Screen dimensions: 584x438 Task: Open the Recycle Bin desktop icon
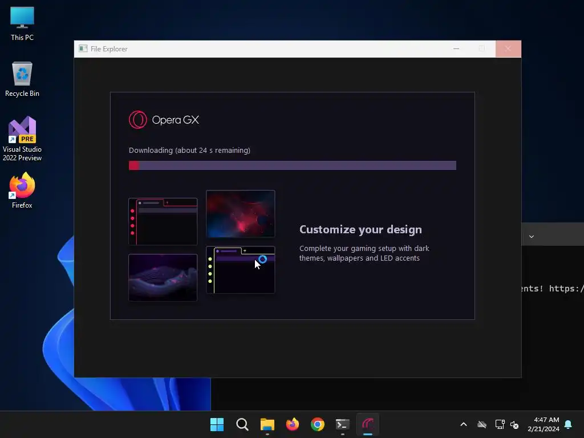click(x=22, y=79)
